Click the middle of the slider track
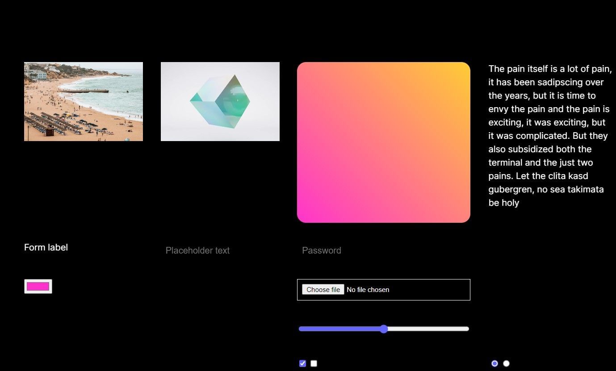Viewport: 616px width, 371px height. click(x=384, y=329)
